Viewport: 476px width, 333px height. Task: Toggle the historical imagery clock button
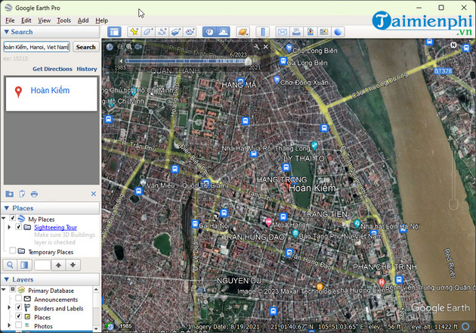(x=209, y=32)
